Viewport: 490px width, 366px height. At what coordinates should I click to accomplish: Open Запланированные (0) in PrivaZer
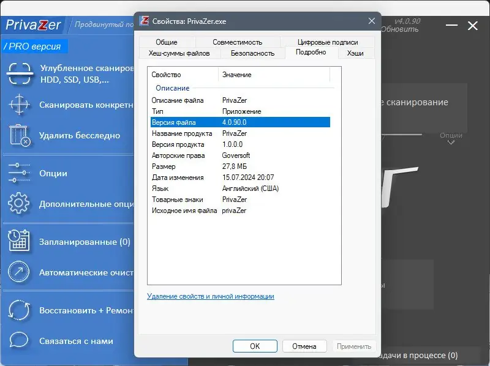coord(85,242)
